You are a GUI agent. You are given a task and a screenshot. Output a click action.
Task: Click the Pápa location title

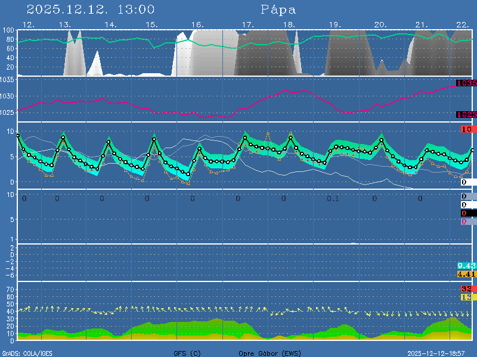(278, 10)
